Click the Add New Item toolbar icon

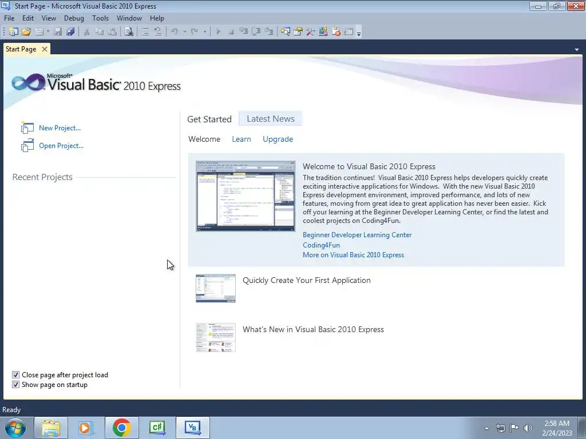click(x=39, y=32)
